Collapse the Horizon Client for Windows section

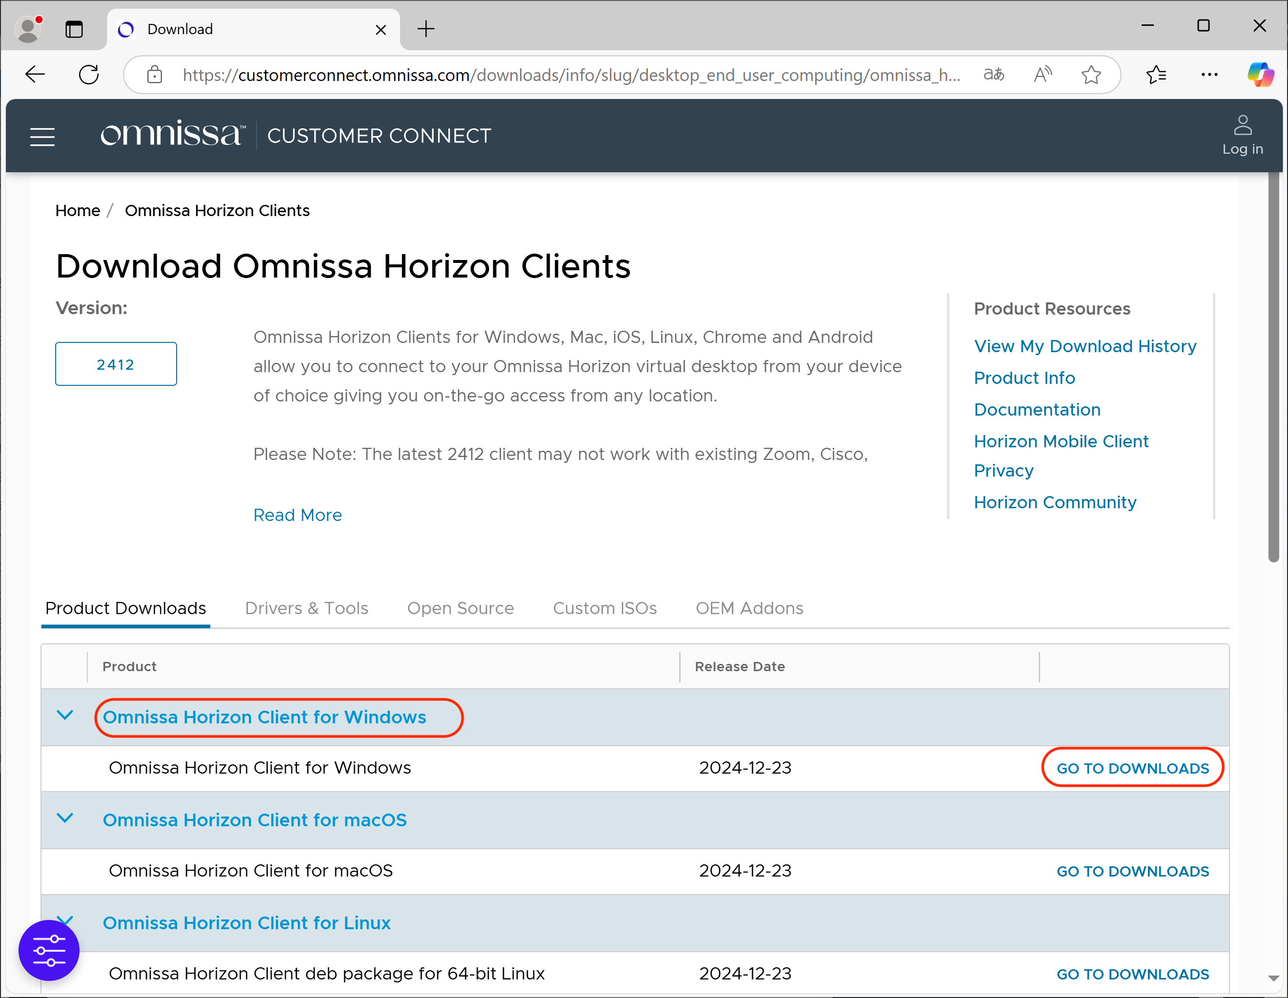click(x=65, y=716)
